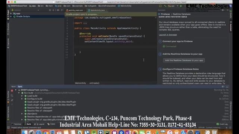Open the Assistant panel gear settings icon

(x=223, y=10)
